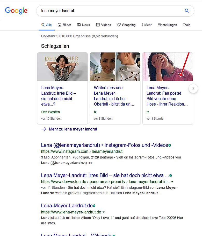Open the Videos tab

104,25
